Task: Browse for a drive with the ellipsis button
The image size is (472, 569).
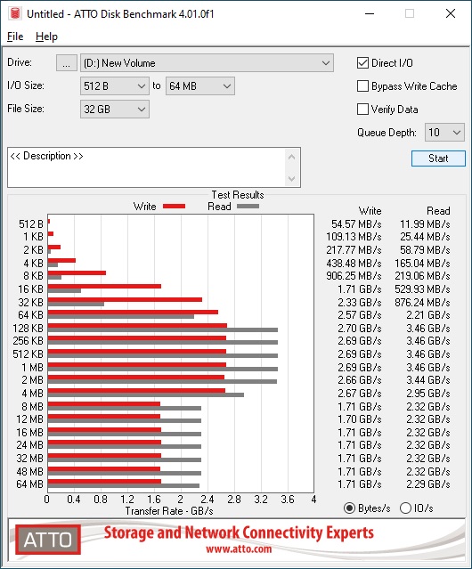Action: (x=67, y=63)
